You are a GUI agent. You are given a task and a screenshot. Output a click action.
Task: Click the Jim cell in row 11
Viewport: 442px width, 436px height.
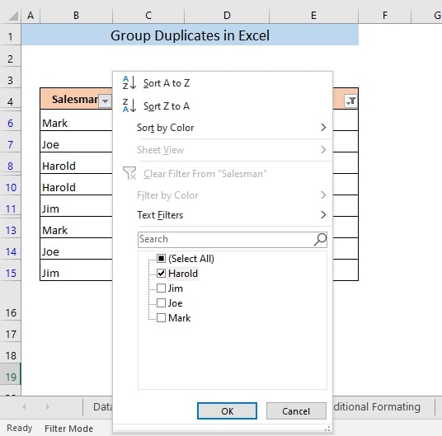click(76, 206)
